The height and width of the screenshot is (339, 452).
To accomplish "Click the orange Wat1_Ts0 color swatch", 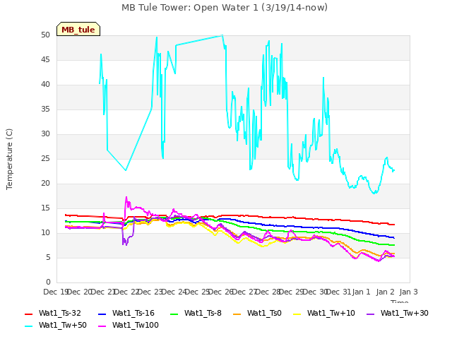I will pyautogui.click(x=237, y=314).
